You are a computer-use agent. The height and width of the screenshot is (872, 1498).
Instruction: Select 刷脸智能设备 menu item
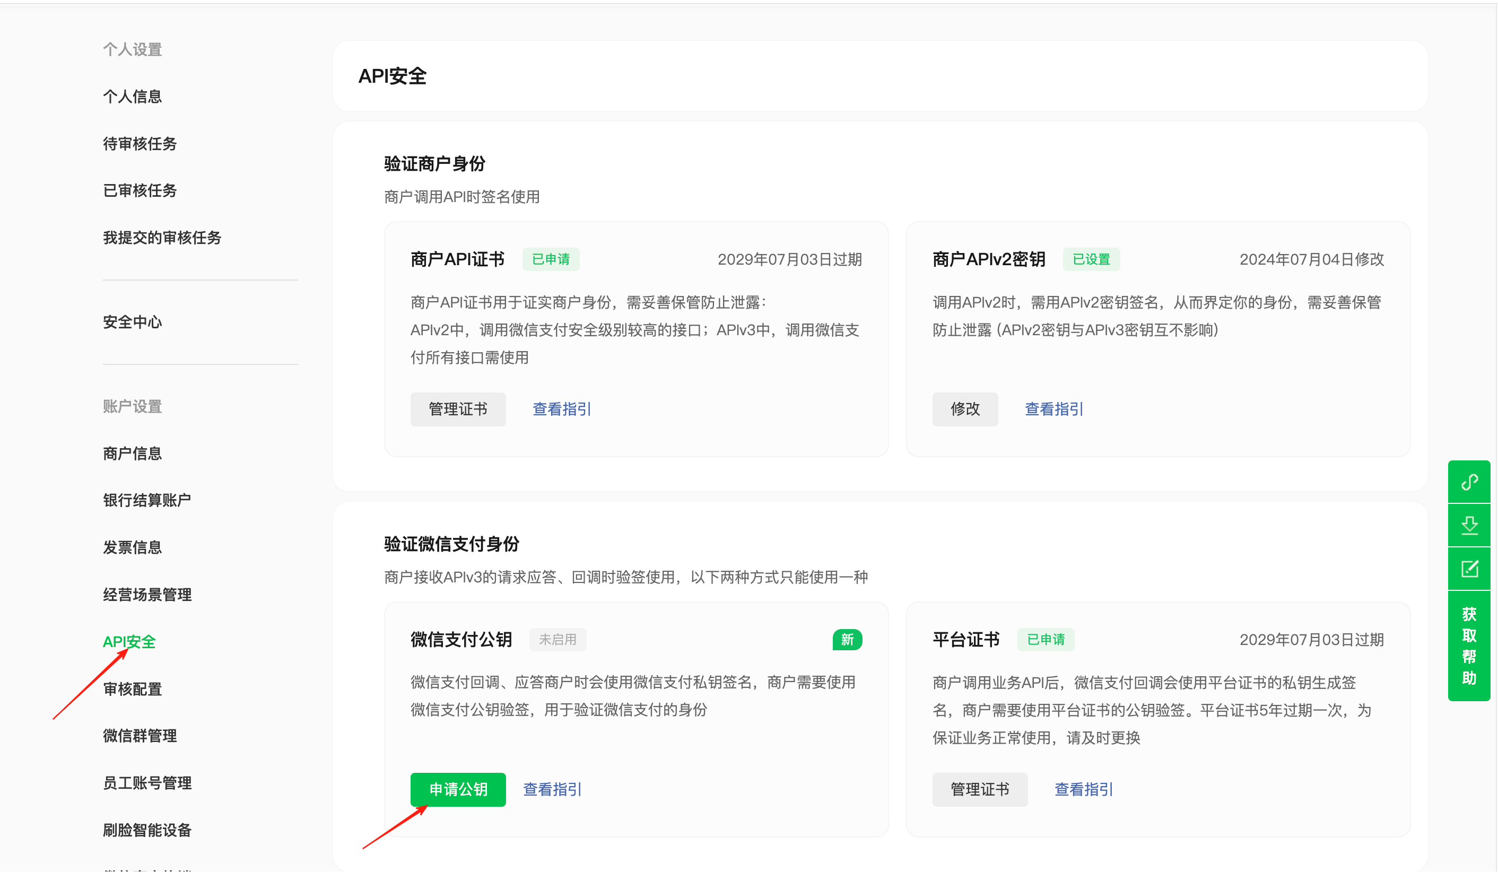click(x=147, y=830)
